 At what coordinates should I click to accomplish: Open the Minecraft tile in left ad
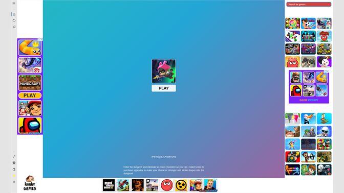pos(30,83)
